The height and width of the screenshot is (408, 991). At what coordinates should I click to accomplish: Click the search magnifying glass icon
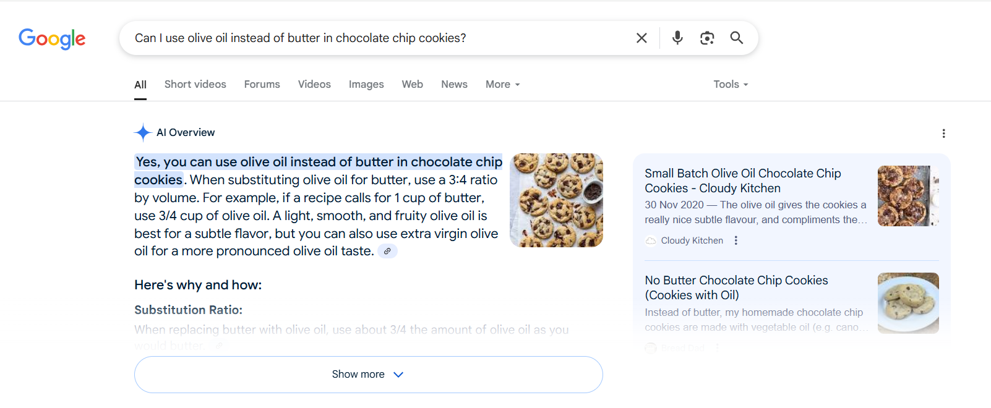736,38
